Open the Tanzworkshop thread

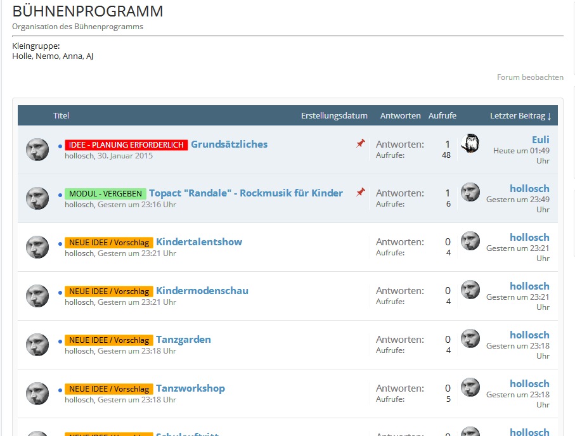pos(190,388)
